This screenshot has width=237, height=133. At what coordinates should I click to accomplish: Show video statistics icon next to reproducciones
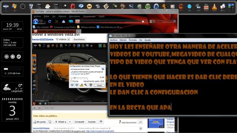coord(140,122)
